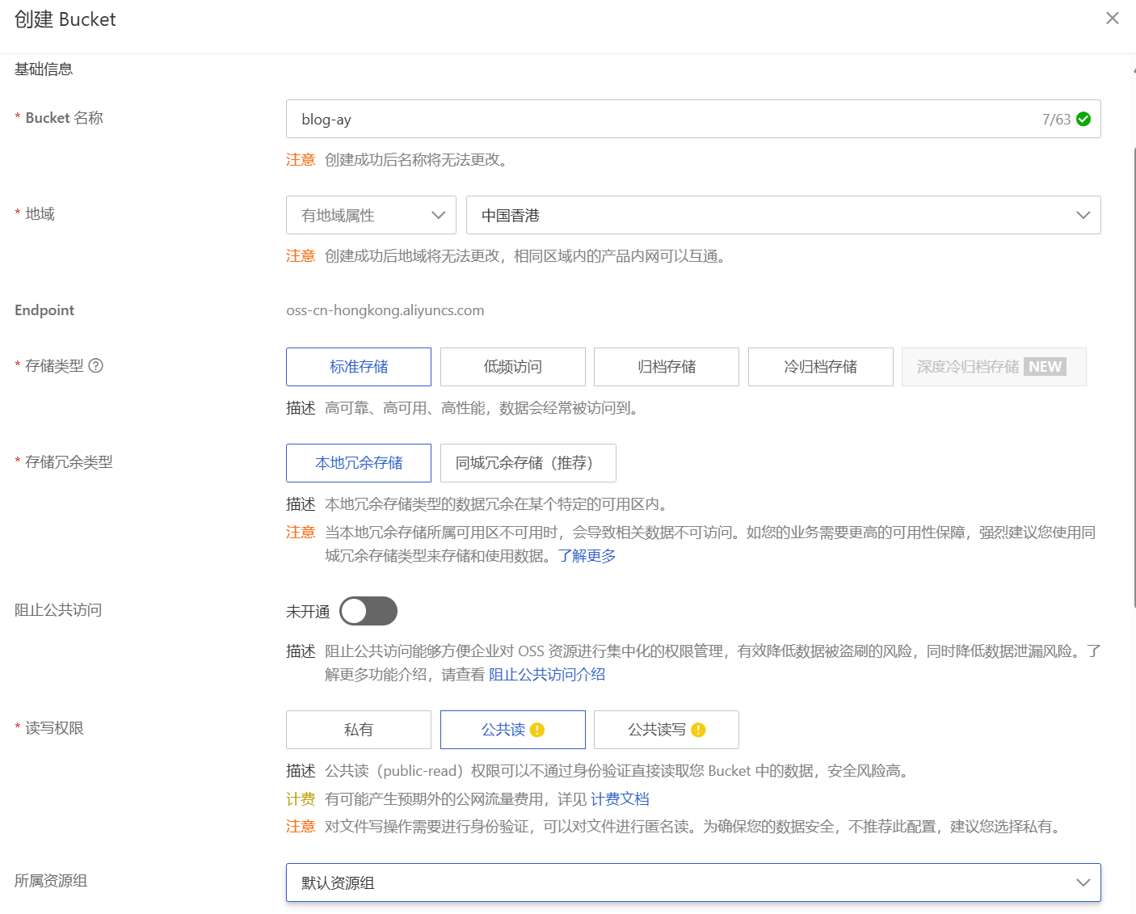Click the 所属资源组 field label
Image resolution: width=1136 pixels, height=914 pixels.
51,881
